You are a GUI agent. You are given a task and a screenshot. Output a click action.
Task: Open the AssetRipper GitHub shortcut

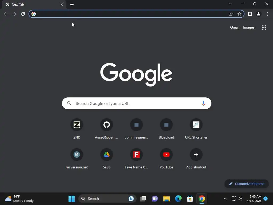107,129
